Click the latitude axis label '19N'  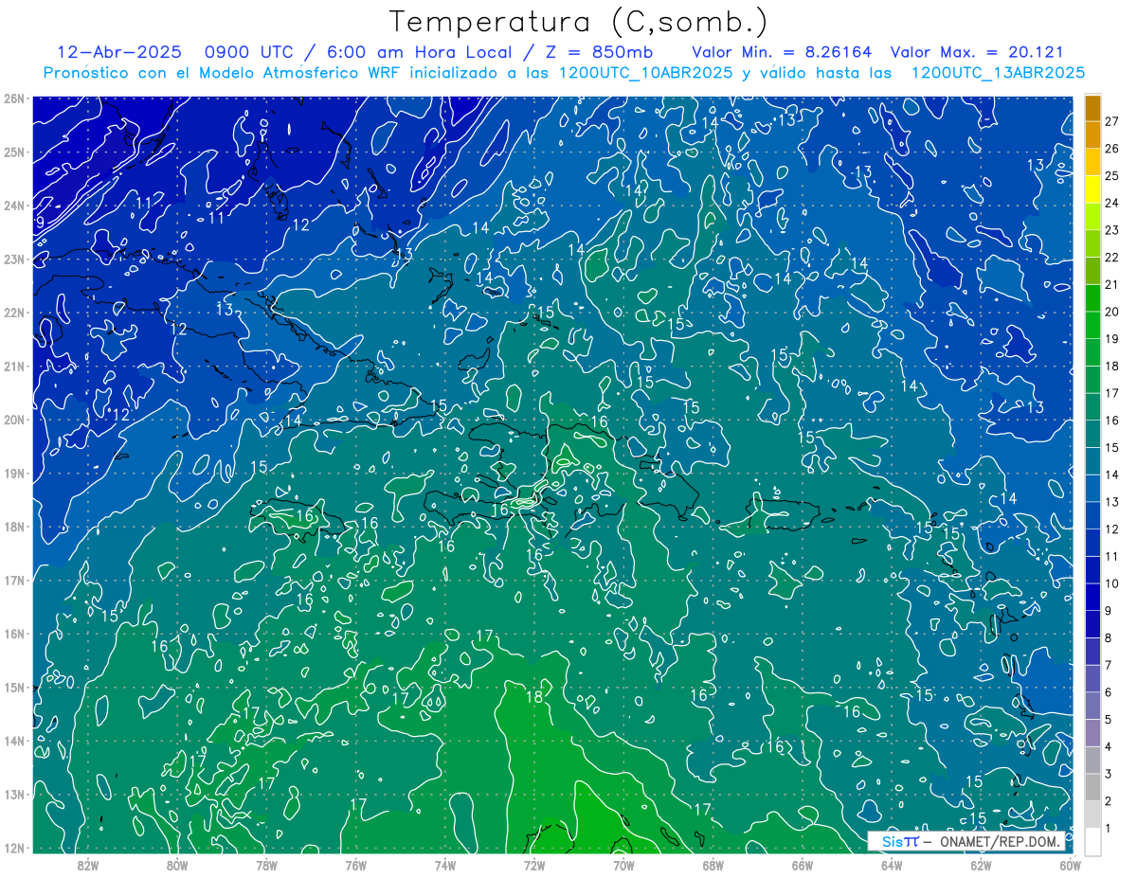[x=14, y=474]
